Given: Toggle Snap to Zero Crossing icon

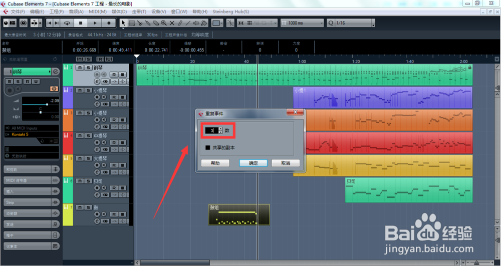Looking at the screenshot, I should [230, 23].
